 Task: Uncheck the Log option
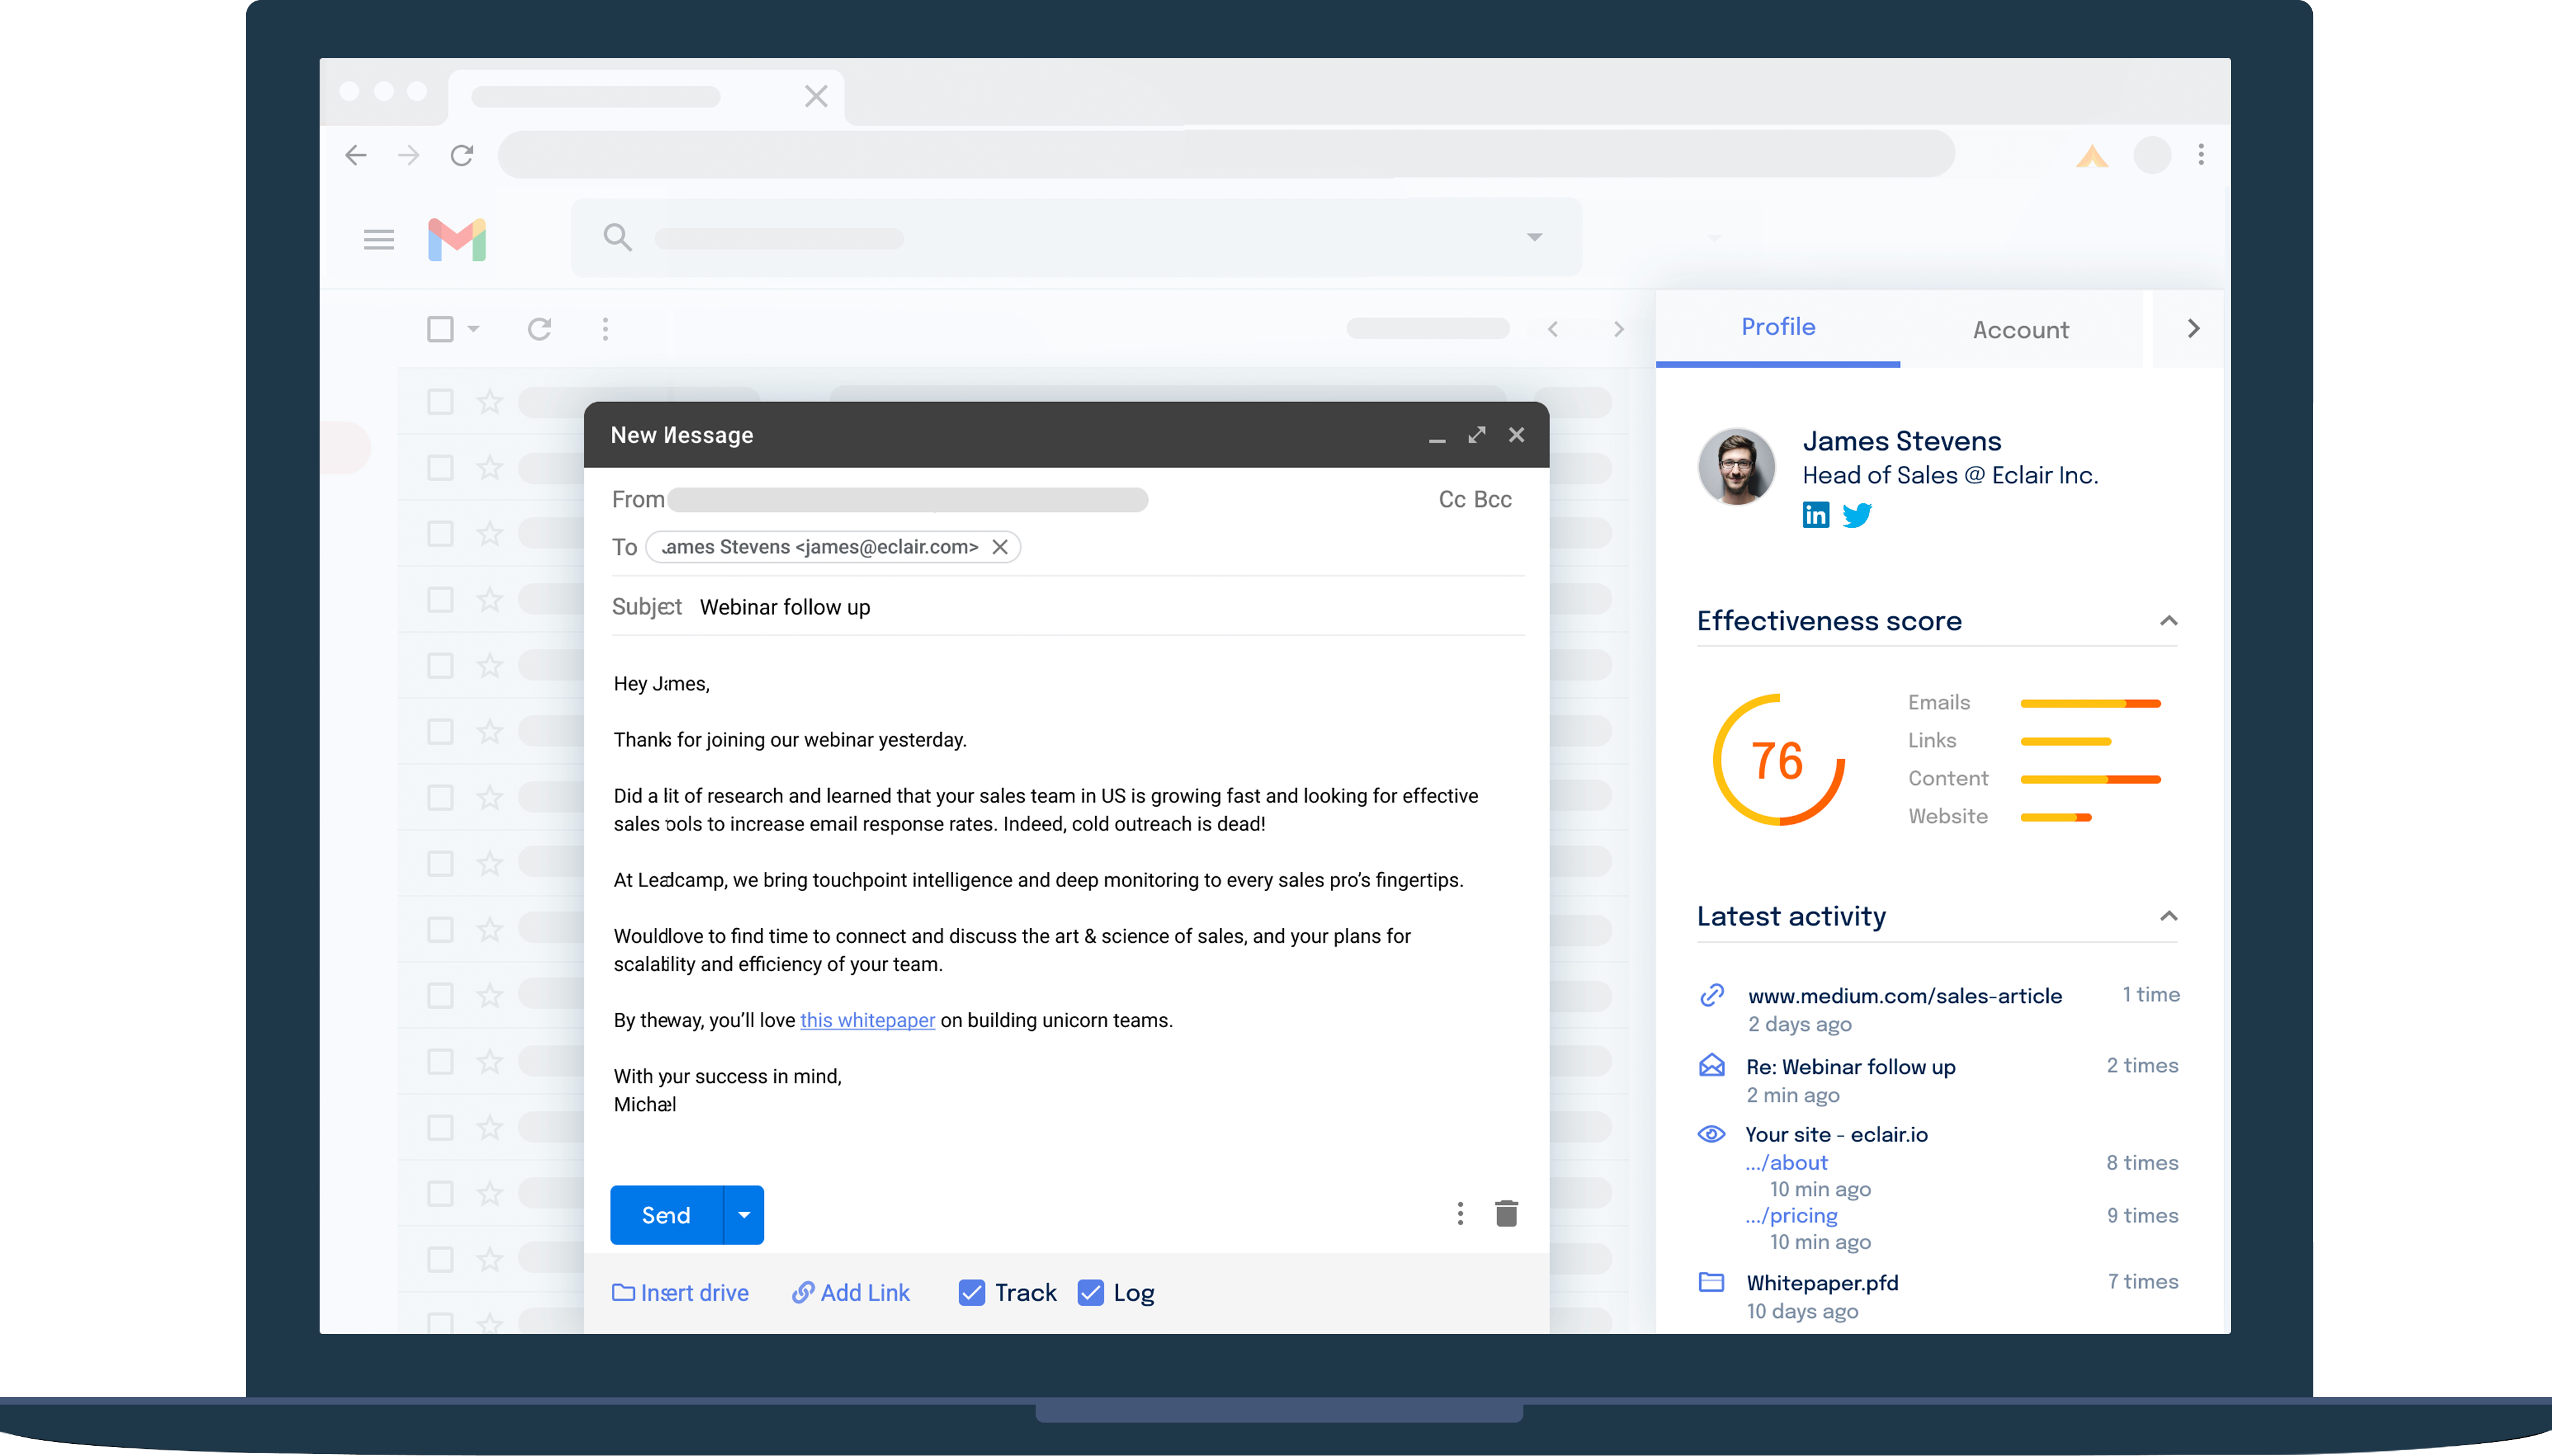point(1089,1292)
